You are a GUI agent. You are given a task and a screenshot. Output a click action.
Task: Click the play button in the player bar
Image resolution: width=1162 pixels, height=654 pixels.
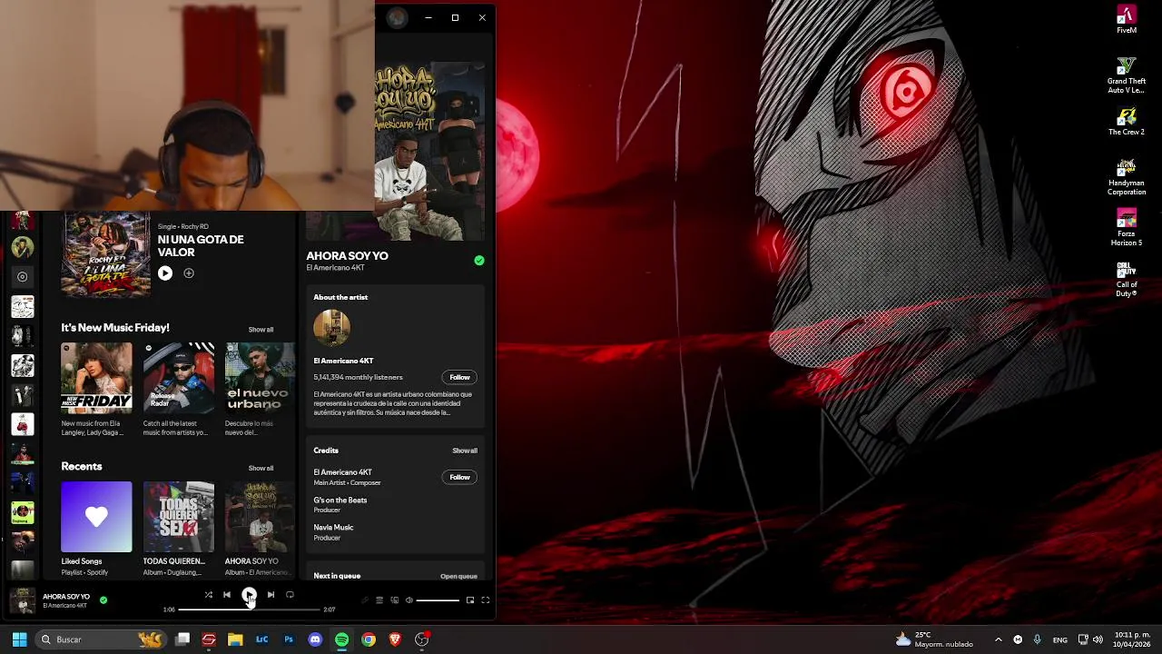249,595
